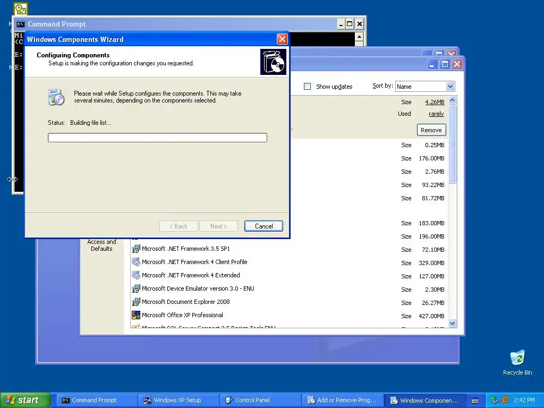This screenshot has height=408, width=544.
Task: Switch to Control Panel taskbar button
Action: pyautogui.click(x=260, y=400)
